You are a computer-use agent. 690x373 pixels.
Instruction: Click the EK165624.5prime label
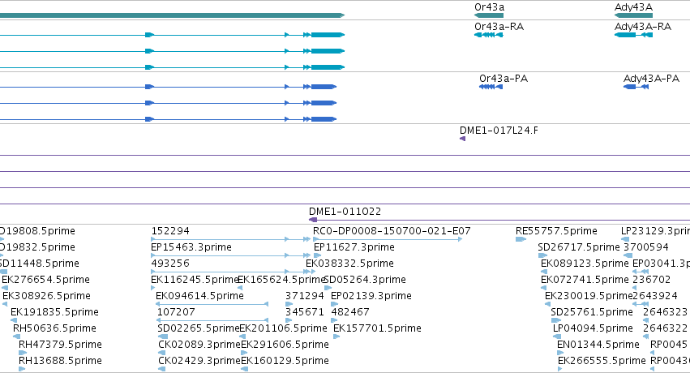tap(281, 280)
